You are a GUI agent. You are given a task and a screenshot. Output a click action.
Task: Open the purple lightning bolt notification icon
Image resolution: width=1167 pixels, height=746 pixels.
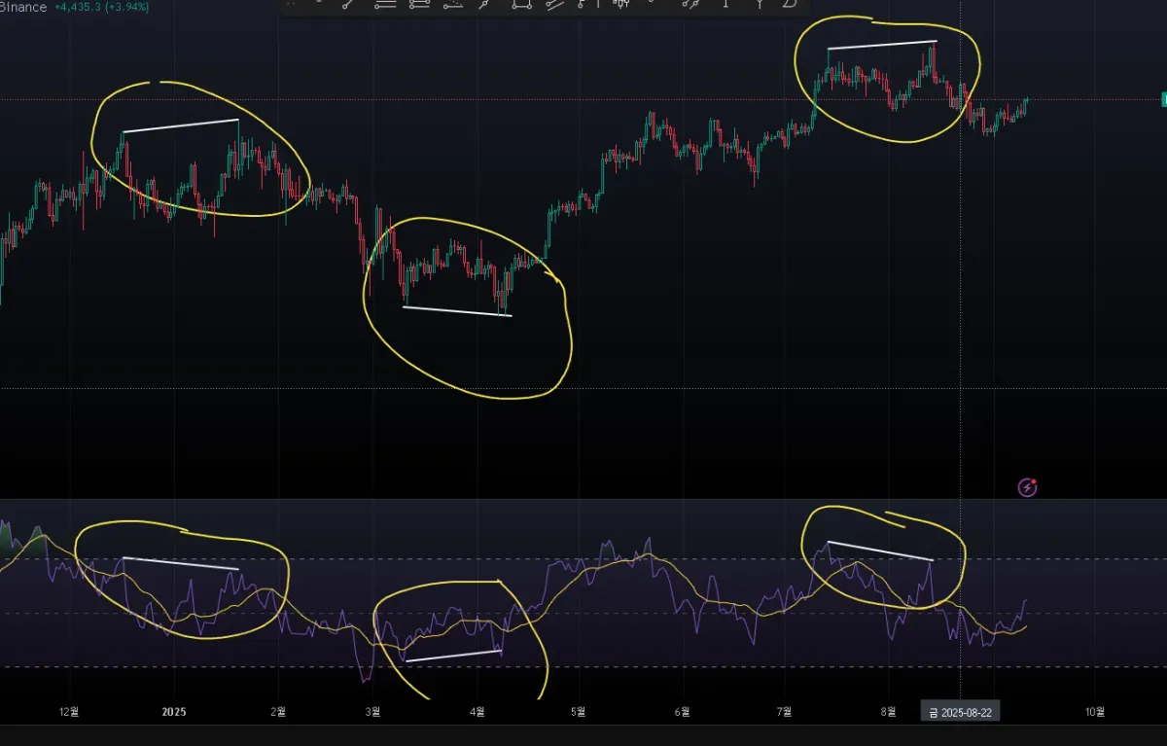[x=1028, y=486]
